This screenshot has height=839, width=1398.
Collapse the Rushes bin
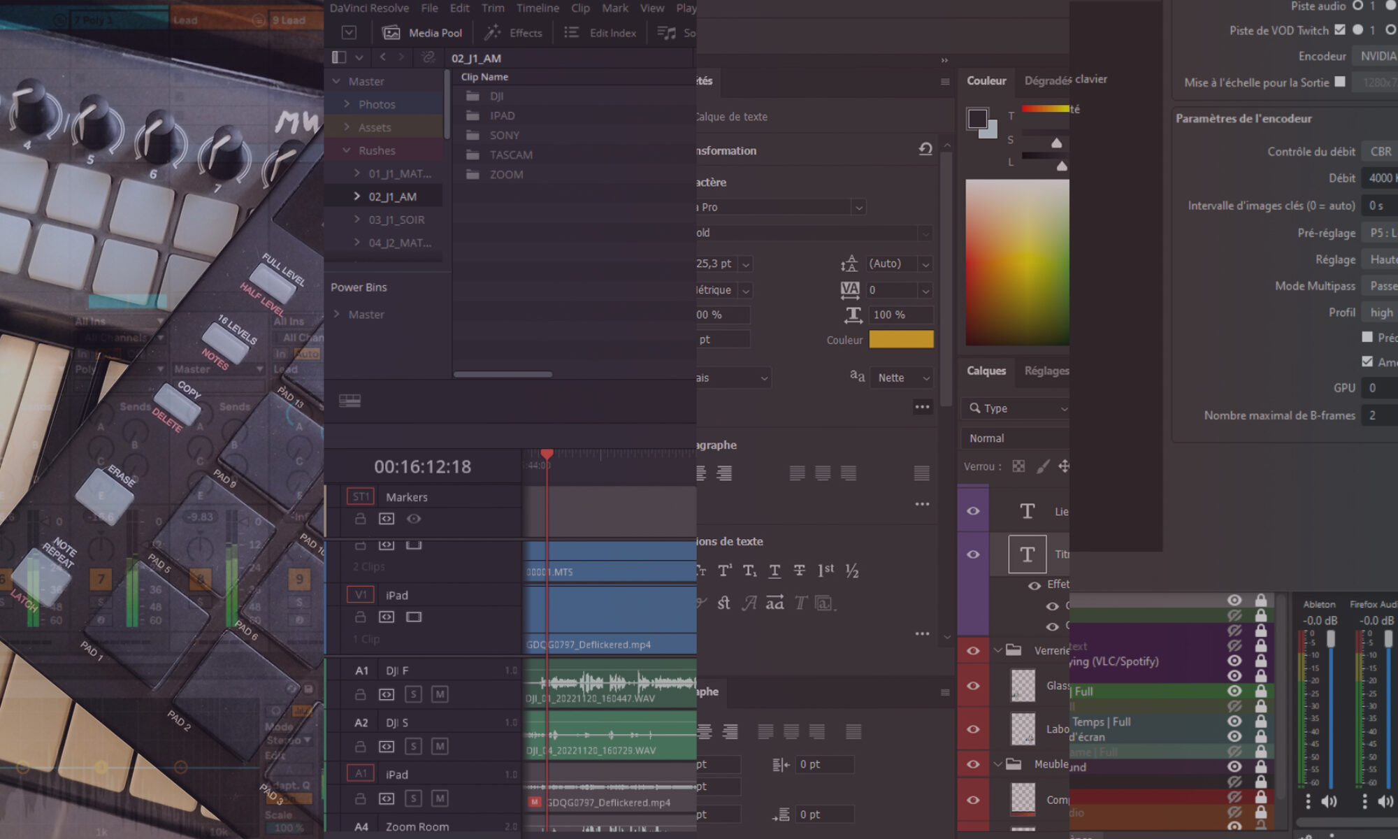347,150
